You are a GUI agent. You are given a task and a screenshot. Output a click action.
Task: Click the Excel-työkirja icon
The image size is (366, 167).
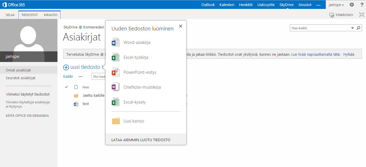(115, 57)
